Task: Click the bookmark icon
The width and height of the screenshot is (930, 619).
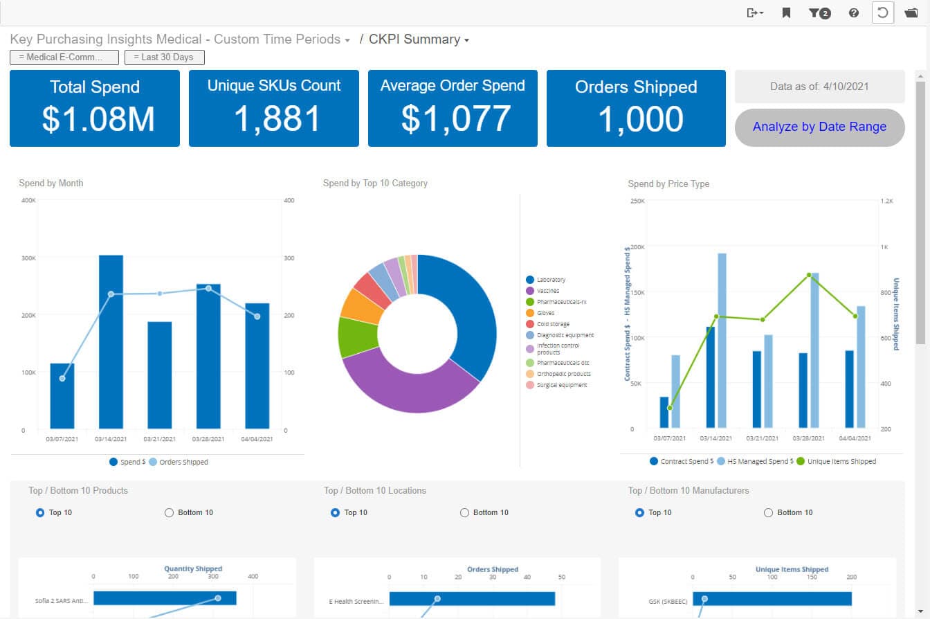Action: (x=786, y=12)
